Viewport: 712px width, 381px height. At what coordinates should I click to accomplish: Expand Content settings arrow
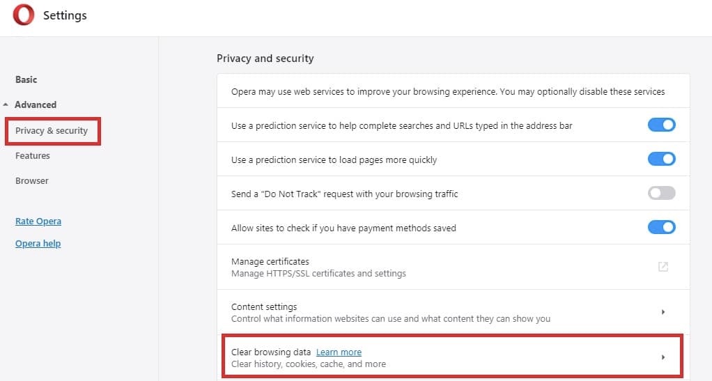click(x=663, y=312)
